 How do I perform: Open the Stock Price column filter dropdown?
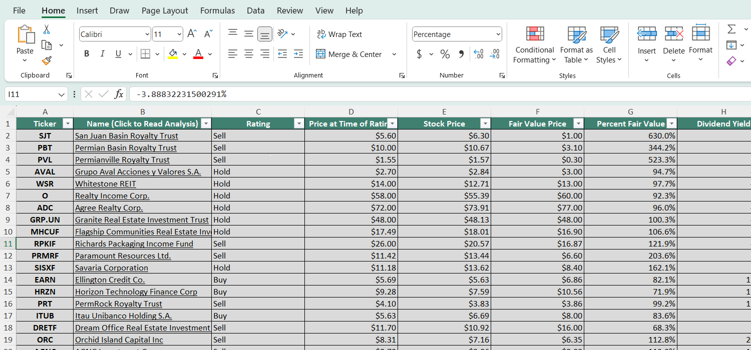pyautogui.click(x=485, y=124)
